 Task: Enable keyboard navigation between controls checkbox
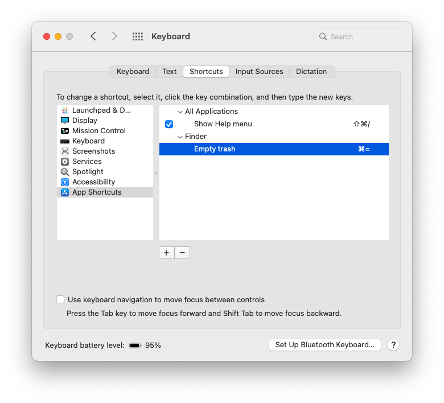click(60, 299)
